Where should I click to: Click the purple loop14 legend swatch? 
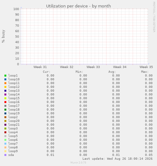click(x=5, y=94)
